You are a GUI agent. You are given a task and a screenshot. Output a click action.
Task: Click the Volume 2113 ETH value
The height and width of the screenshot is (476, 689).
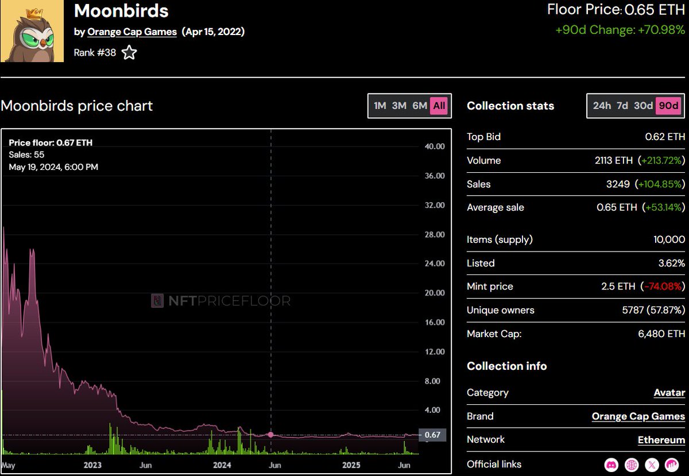coord(614,160)
